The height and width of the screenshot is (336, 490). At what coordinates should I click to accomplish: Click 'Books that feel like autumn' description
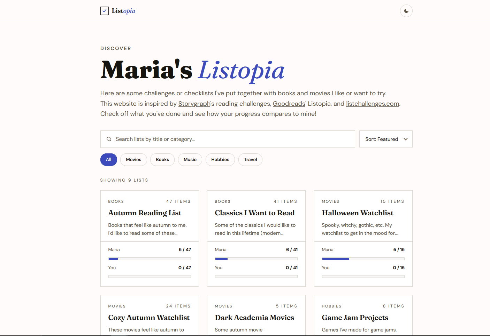(x=147, y=229)
